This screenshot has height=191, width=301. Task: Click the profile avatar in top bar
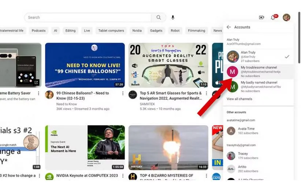click(286, 18)
